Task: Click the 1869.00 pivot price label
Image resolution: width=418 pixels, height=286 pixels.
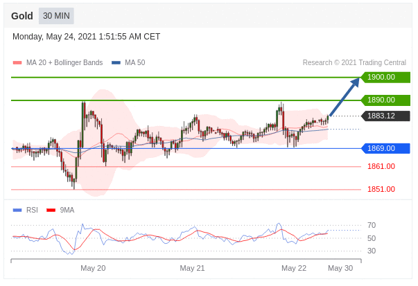Action: click(385, 148)
